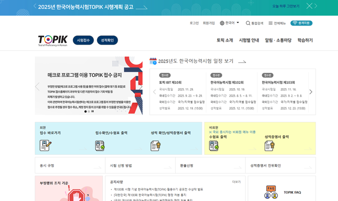Open 성적 확인/성적증명서 출력 text link
The height and width of the screenshot is (201, 338).
pyautogui.click(x=171, y=133)
